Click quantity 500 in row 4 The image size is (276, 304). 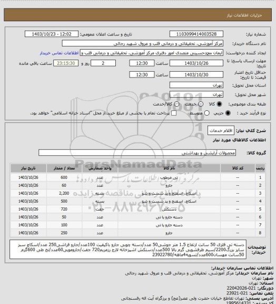(x=64, y=201)
